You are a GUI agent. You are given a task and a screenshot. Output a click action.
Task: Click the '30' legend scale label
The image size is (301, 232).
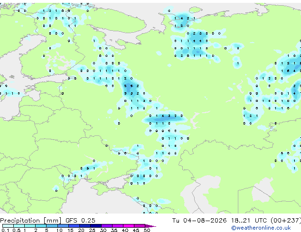click(x=103, y=230)
